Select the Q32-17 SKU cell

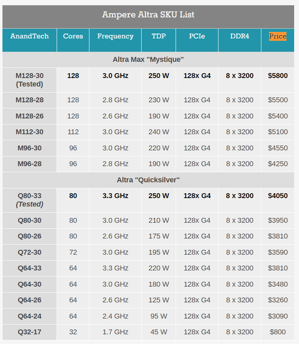30,332
